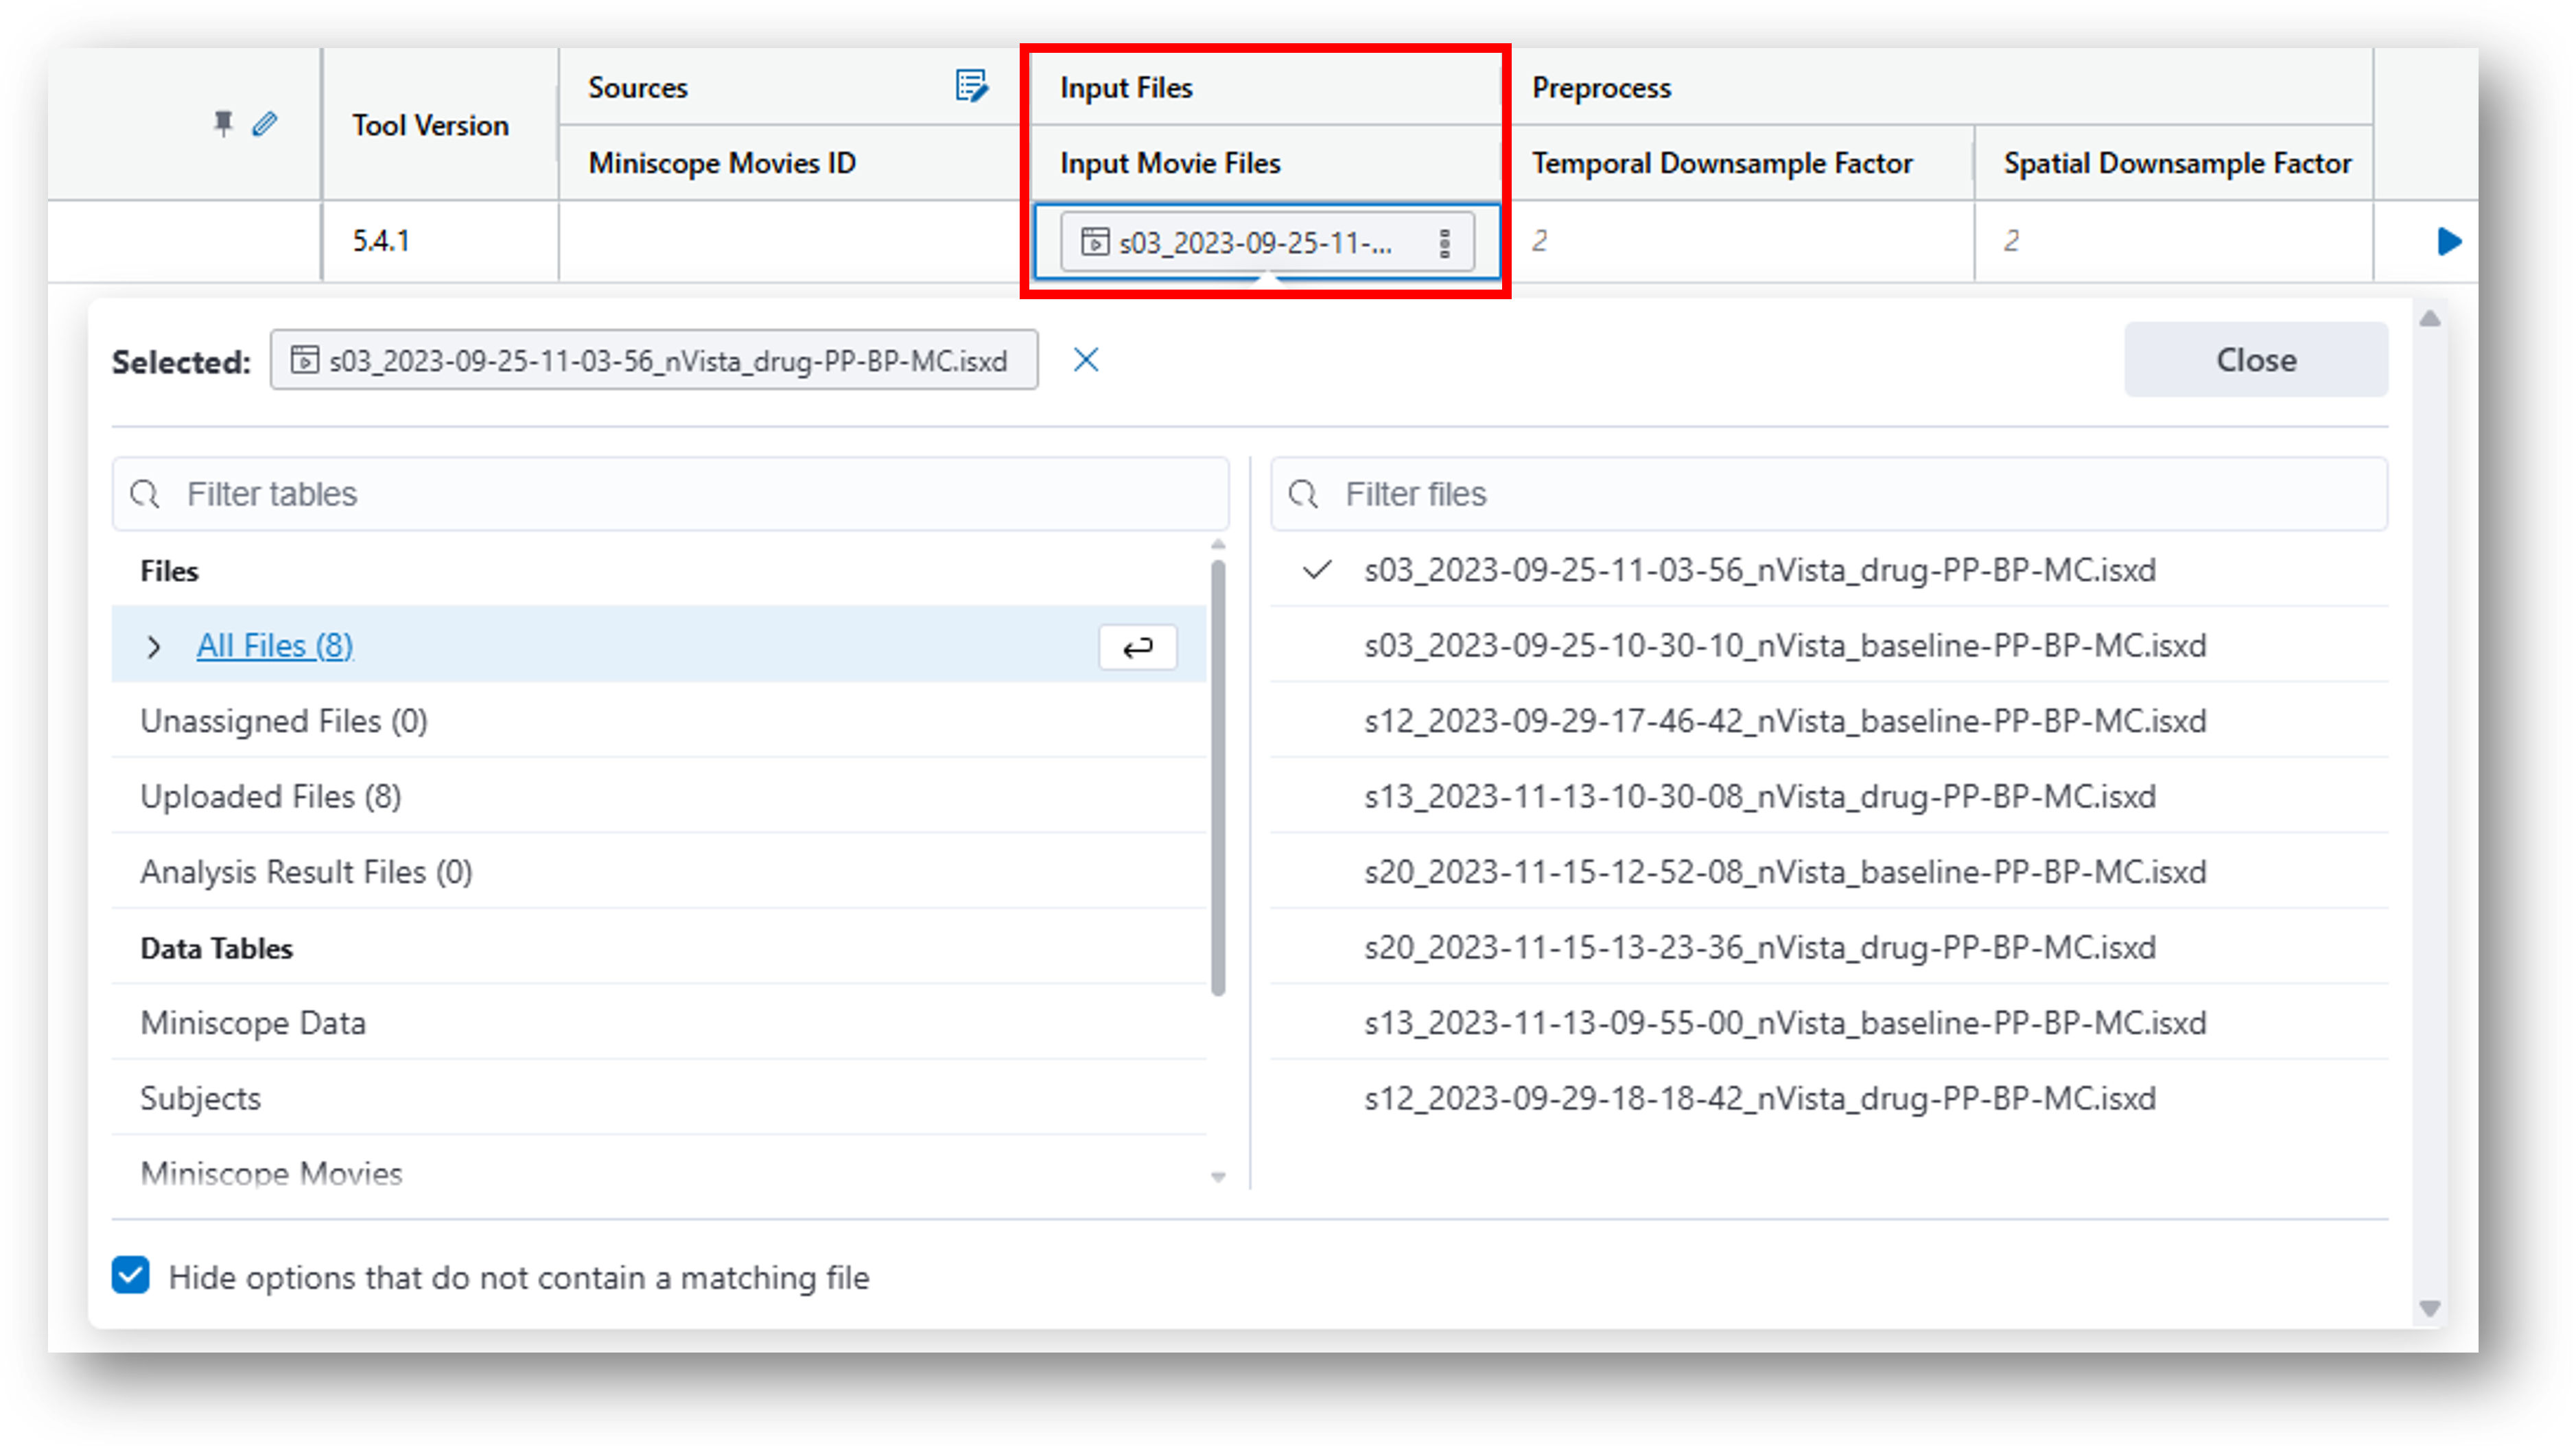Click the blue run arrow
The height and width of the screenshot is (1450, 2576).
pyautogui.click(x=2448, y=241)
